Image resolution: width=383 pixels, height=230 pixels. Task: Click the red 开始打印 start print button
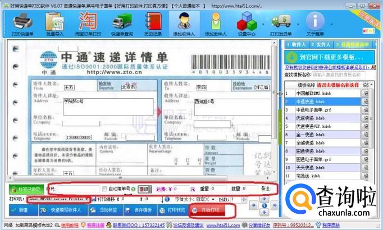click(x=207, y=210)
